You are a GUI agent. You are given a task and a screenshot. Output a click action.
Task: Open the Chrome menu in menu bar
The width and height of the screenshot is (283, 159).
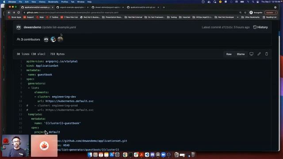pyautogui.click(x=12, y=2)
